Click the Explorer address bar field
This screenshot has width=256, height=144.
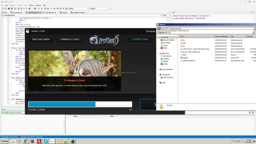coord(211,28)
